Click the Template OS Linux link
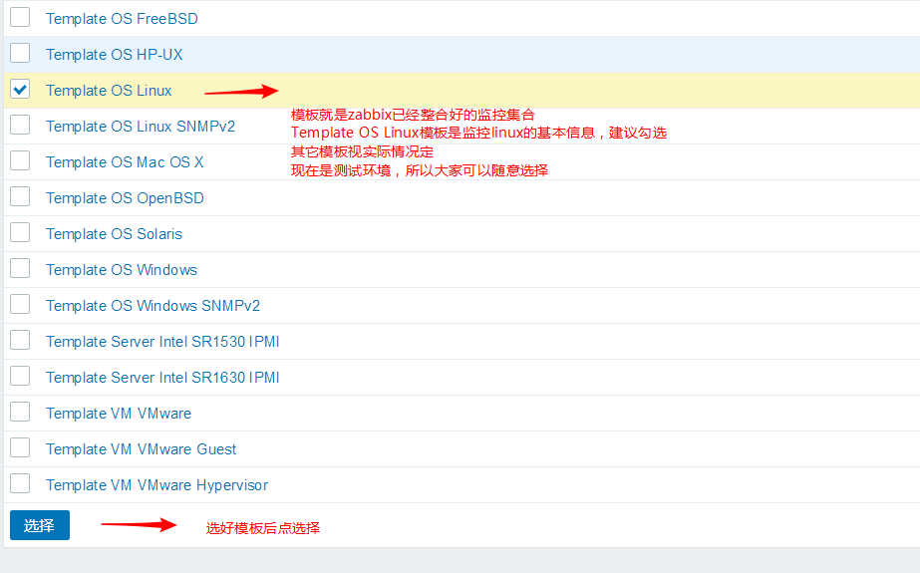Image resolution: width=920 pixels, height=573 pixels. [109, 91]
